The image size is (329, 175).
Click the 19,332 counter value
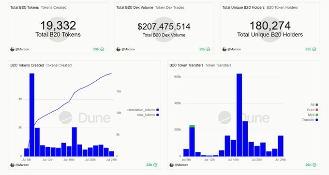coord(58,26)
